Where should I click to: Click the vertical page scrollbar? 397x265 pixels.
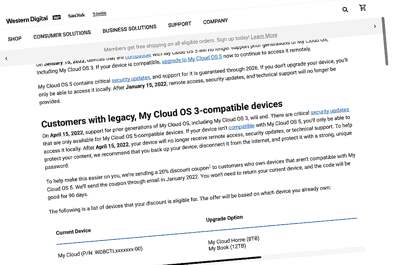385,41
